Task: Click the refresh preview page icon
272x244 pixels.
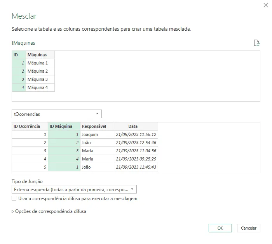Action: click(x=256, y=43)
